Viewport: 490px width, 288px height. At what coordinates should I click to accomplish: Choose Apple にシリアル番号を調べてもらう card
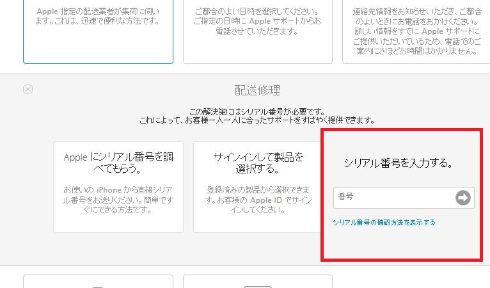(118, 187)
